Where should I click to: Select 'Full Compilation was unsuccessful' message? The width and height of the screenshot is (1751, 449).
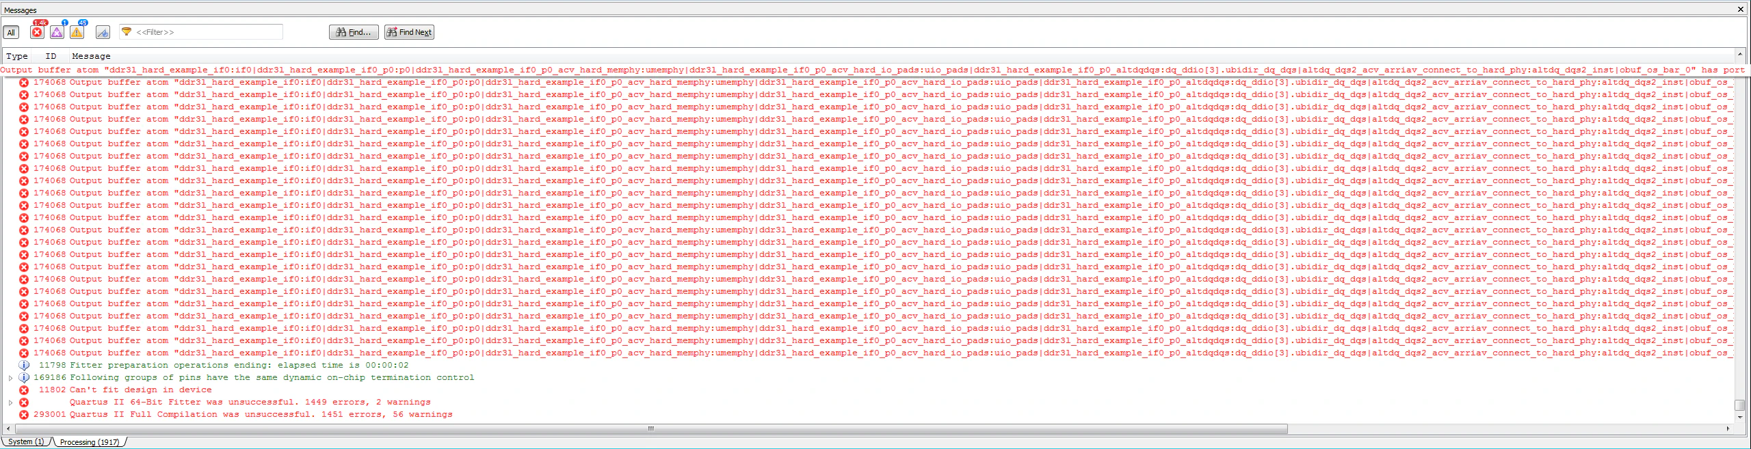tap(261, 415)
